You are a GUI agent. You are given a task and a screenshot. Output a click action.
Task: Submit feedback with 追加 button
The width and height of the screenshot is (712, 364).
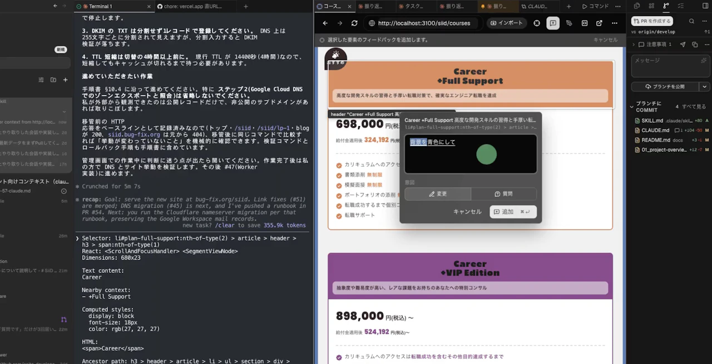[513, 212]
